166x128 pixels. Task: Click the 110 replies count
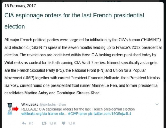point(31,123)
